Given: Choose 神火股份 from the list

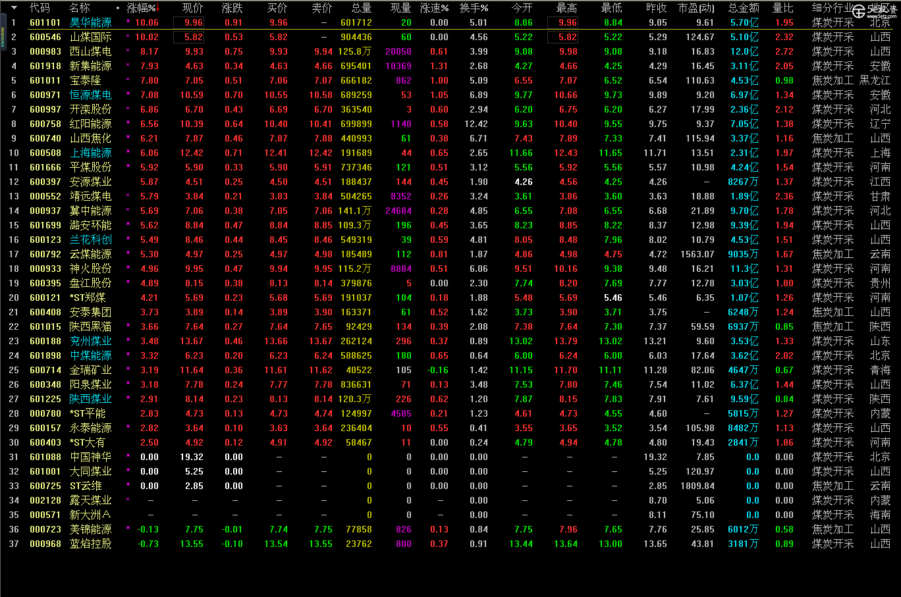Looking at the screenshot, I should (x=91, y=269).
